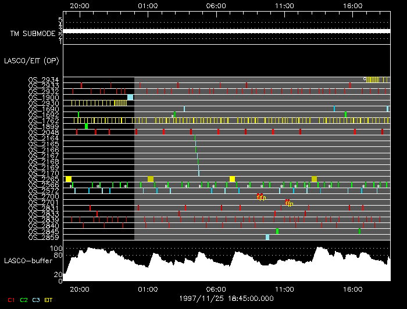Select the C1 legend entry

(x=9, y=300)
